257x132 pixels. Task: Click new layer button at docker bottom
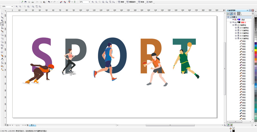coord(228,125)
